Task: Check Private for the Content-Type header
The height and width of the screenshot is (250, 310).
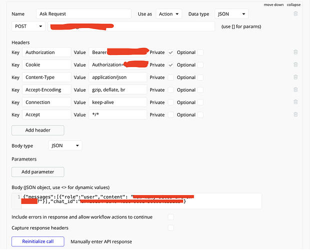Action: click(171, 77)
